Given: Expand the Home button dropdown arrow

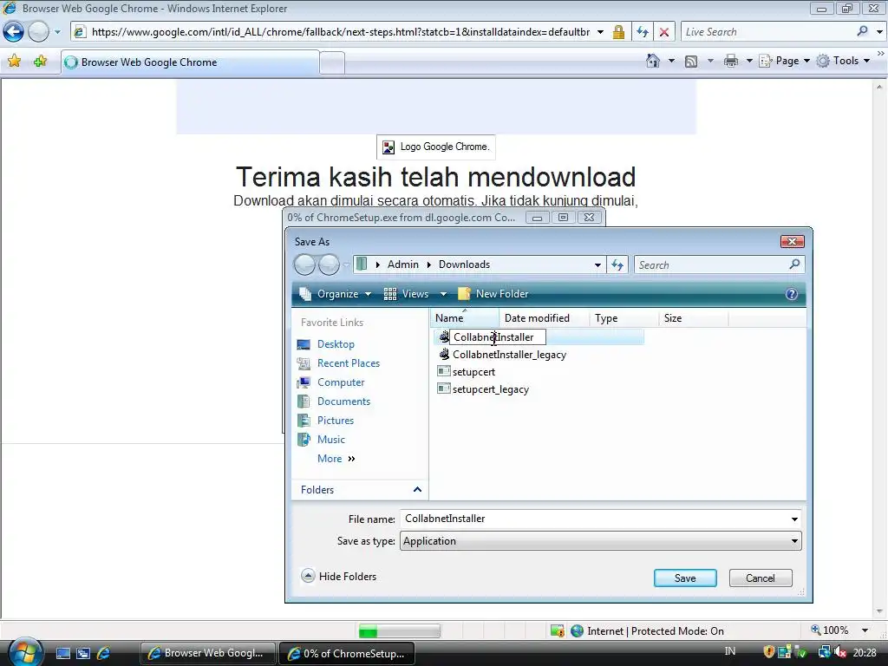Looking at the screenshot, I should (672, 62).
